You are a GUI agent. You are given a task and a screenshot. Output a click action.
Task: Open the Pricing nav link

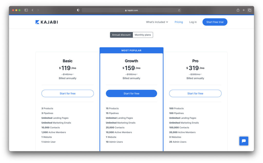(x=179, y=22)
